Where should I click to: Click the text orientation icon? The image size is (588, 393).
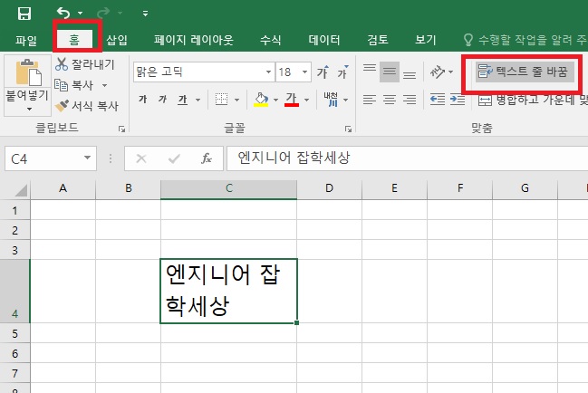click(x=438, y=72)
